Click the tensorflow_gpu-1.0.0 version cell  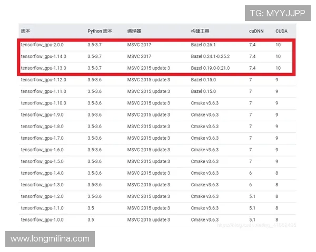42,219
